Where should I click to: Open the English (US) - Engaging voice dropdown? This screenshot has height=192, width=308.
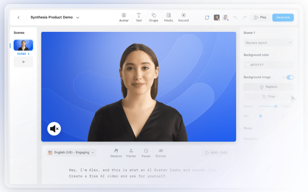[x=72, y=153]
